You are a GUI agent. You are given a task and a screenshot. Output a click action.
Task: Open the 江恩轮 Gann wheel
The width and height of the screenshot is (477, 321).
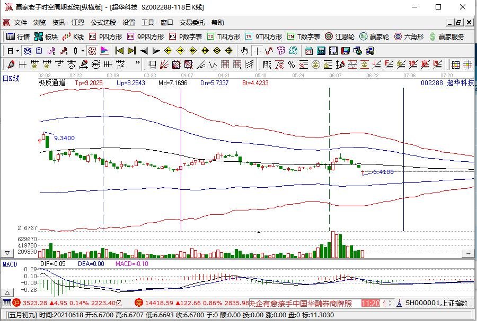click(340, 36)
